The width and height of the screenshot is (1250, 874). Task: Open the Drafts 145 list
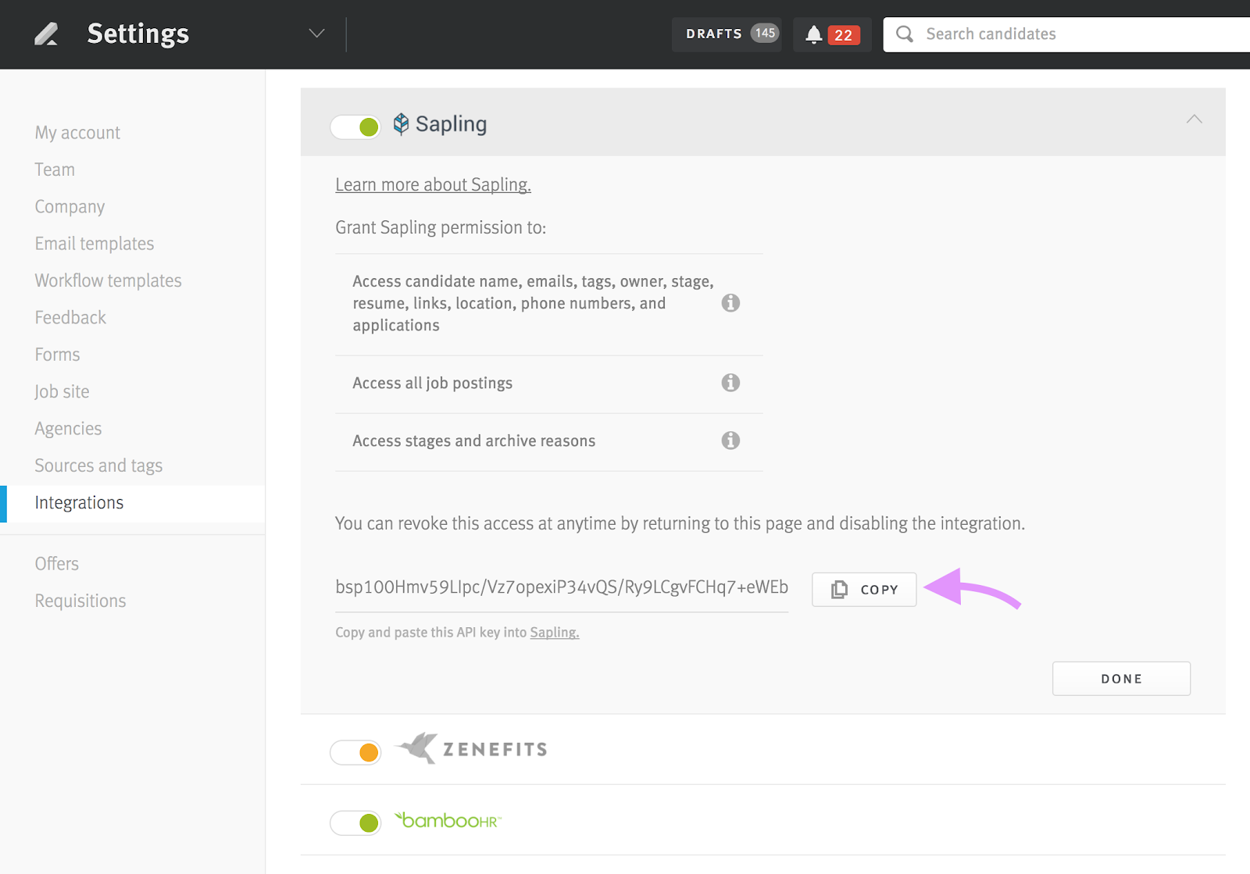click(x=727, y=34)
